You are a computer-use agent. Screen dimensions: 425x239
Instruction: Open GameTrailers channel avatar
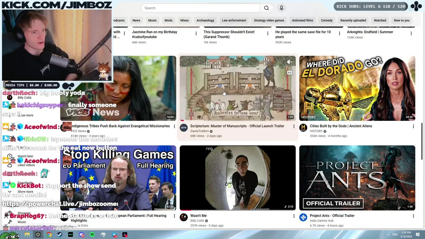(184, 127)
